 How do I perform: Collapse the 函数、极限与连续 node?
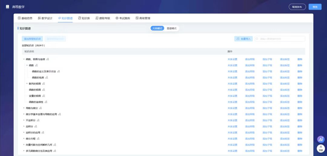click(x=24, y=59)
